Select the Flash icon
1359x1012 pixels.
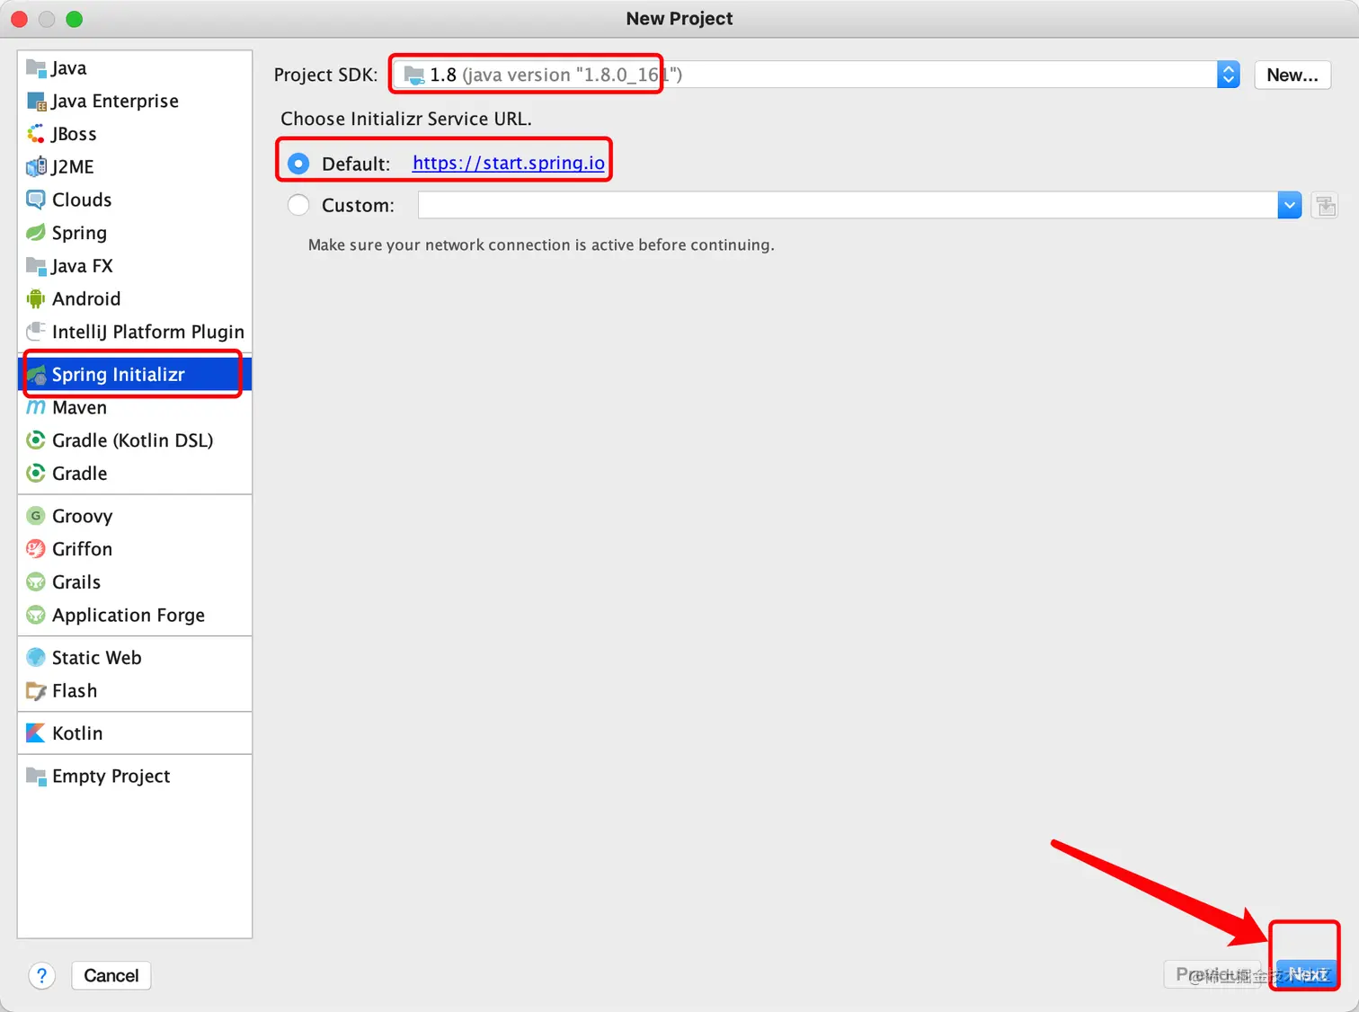[x=36, y=691]
